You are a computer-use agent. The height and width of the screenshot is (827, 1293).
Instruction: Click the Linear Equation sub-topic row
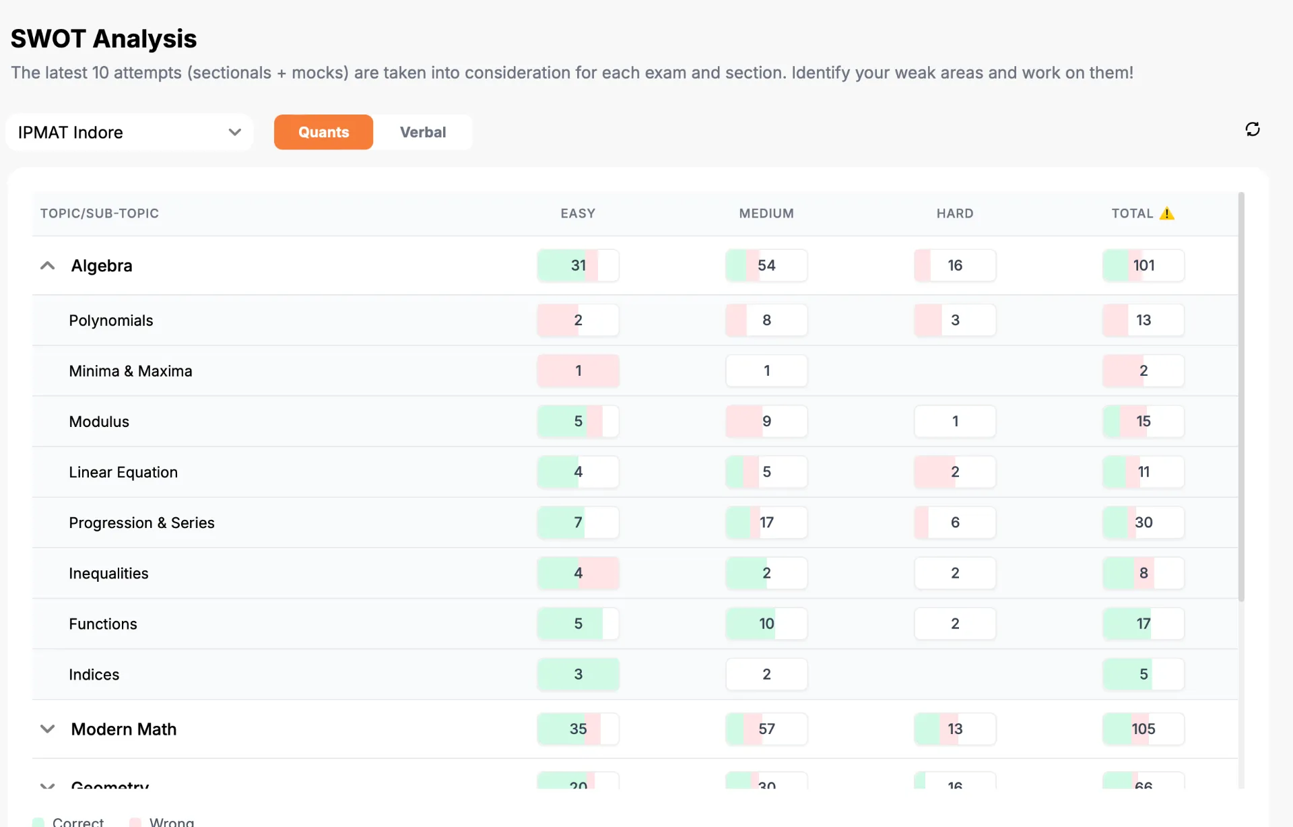tap(635, 472)
